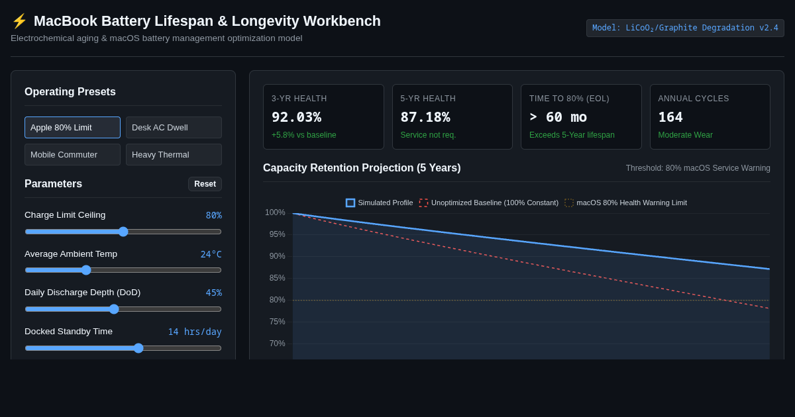Choose the Mobile Commuter preset
The height and width of the screenshot is (417, 795).
(x=72, y=154)
